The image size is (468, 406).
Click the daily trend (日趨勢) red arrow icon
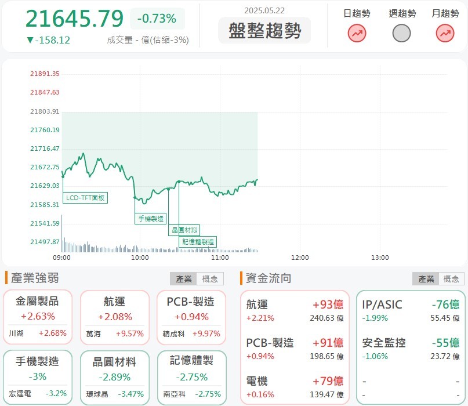pyautogui.click(x=357, y=33)
